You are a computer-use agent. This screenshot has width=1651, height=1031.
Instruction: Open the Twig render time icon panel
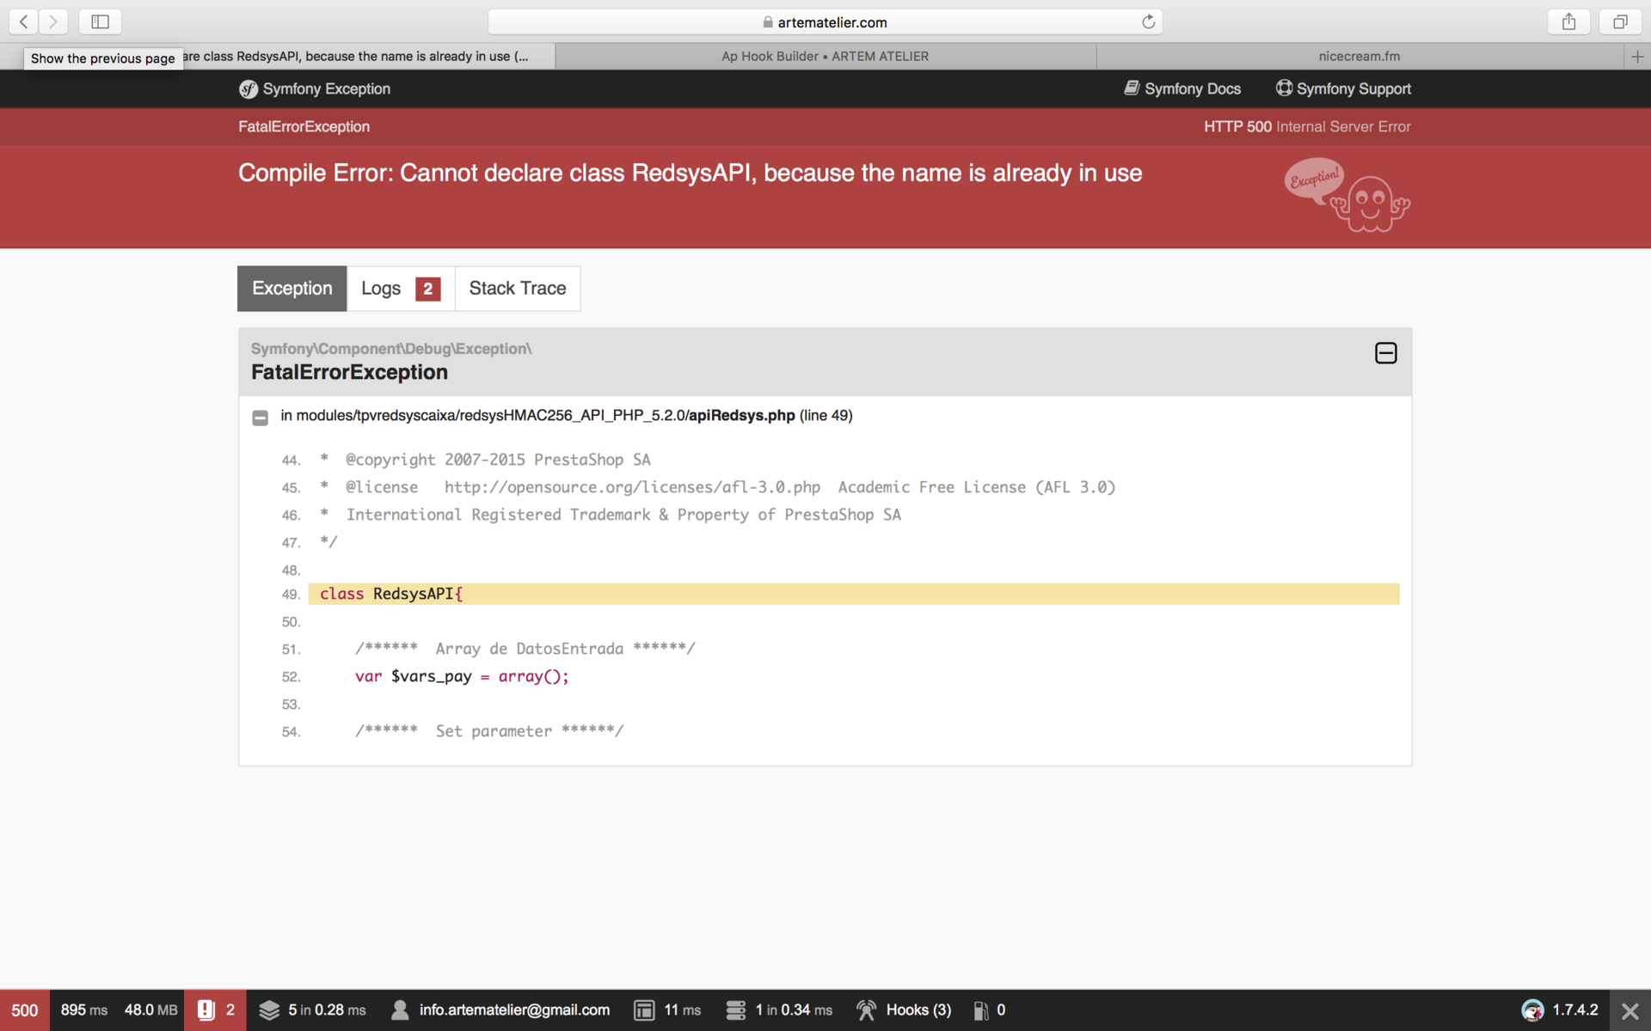tap(644, 1010)
